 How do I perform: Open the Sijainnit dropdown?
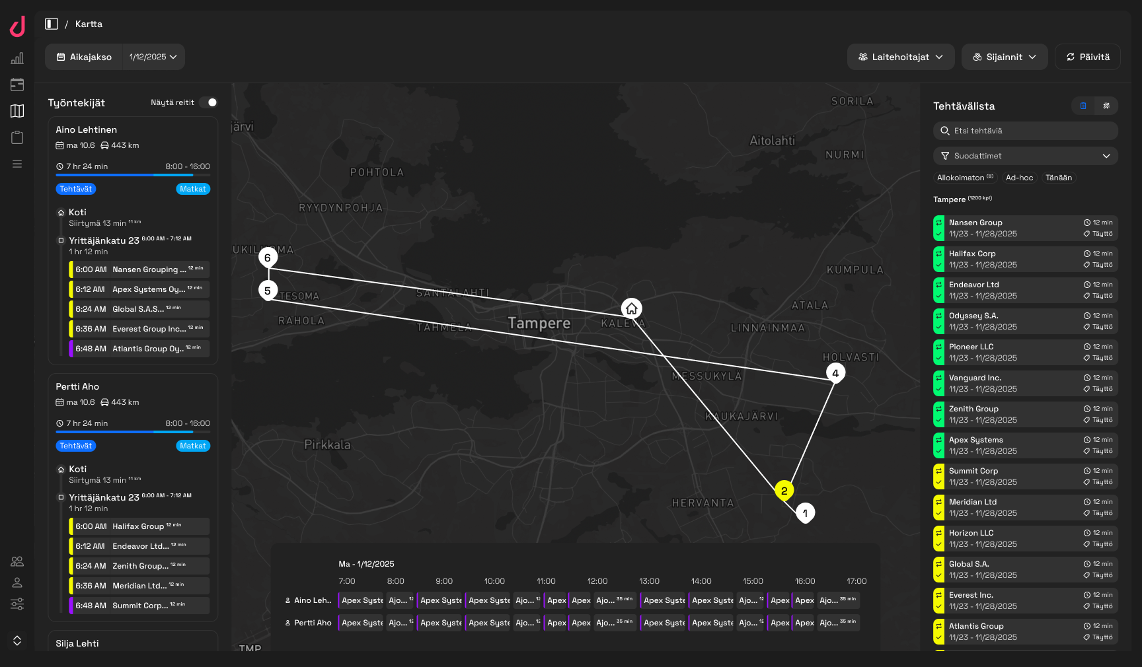[x=1004, y=57]
